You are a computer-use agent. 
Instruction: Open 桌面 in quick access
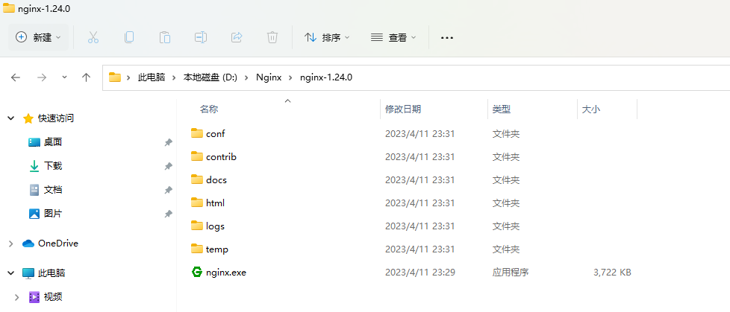tap(53, 142)
